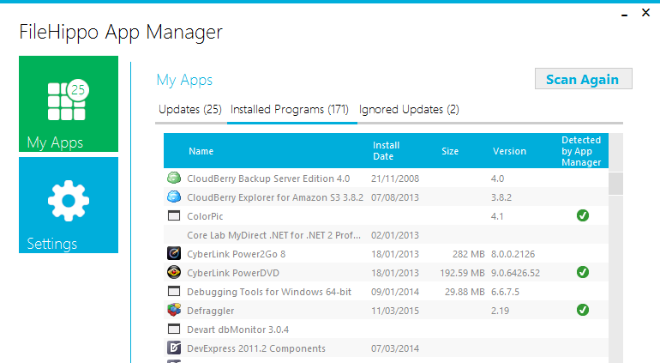The image size is (660, 363).
Task: Select CyberLink Power2Go 8 name
Action: 236,254
